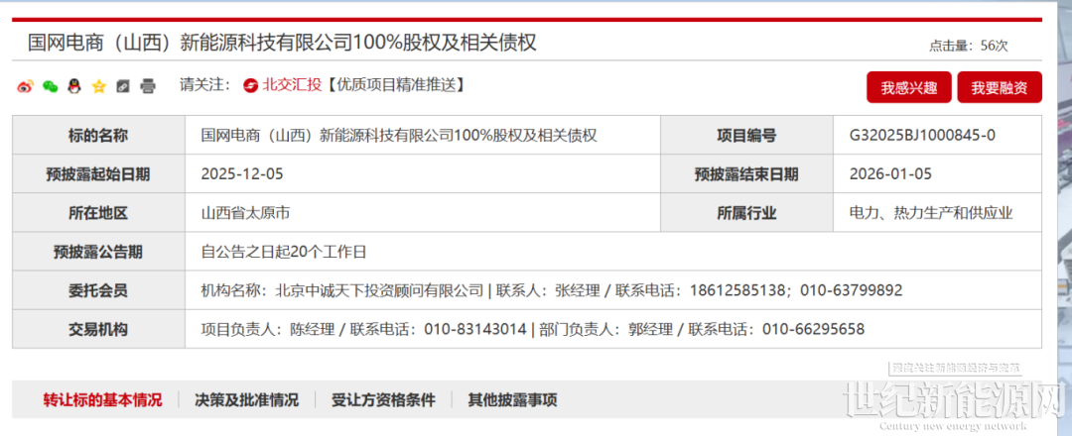Click the yellow star favorite icon
1072x436 pixels.
tap(98, 86)
